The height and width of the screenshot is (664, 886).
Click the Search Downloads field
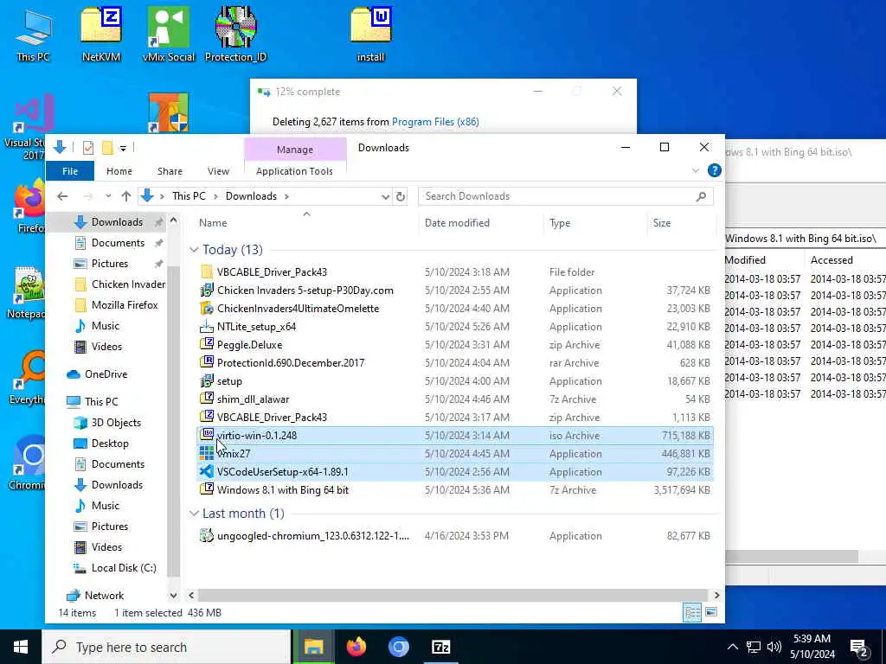pyautogui.click(x=565, y=196)
